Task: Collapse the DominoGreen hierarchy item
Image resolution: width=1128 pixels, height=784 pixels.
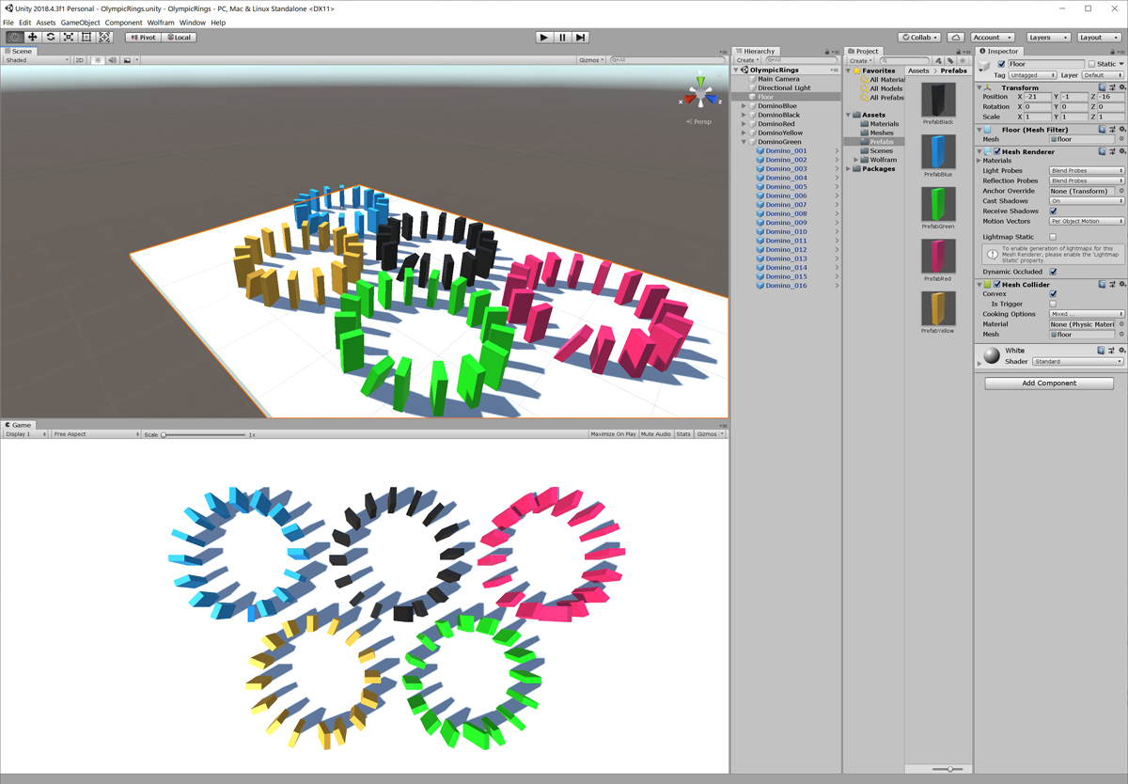Action: tap(744, 142)
